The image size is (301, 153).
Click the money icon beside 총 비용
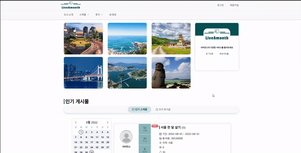(161, 138)
